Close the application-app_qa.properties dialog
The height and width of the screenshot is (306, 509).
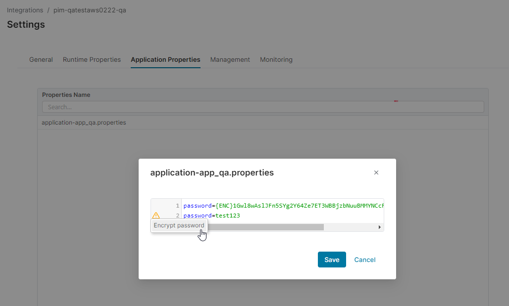tap(376, 173)
